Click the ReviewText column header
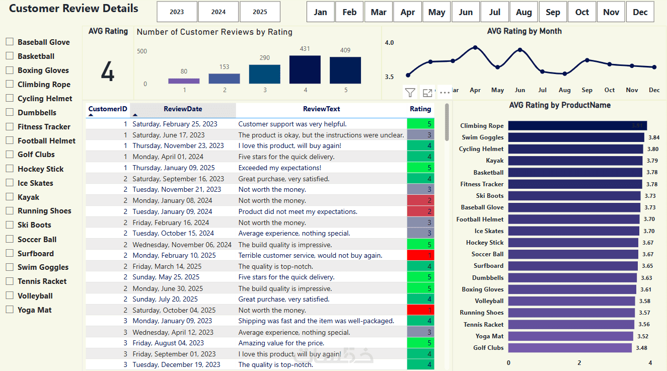Image resolution: width=667 pixels, height=371 pixels. [321, 109]
